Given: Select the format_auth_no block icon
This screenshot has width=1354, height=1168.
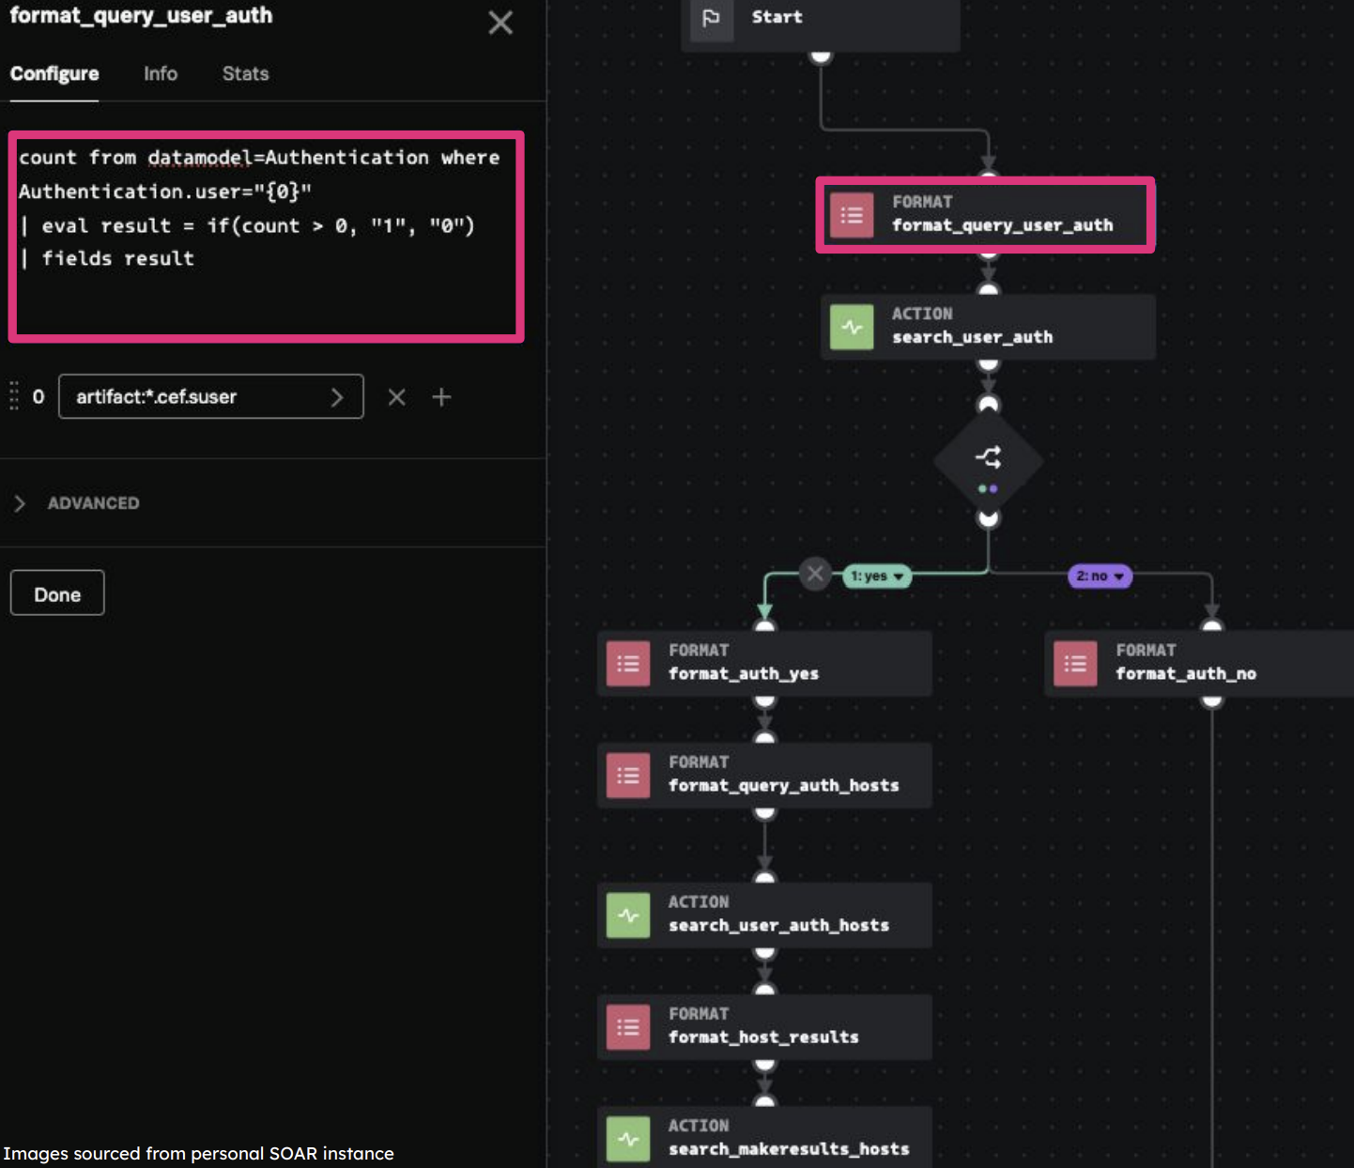Looking at the screenshot, I should coord(1075,664).
